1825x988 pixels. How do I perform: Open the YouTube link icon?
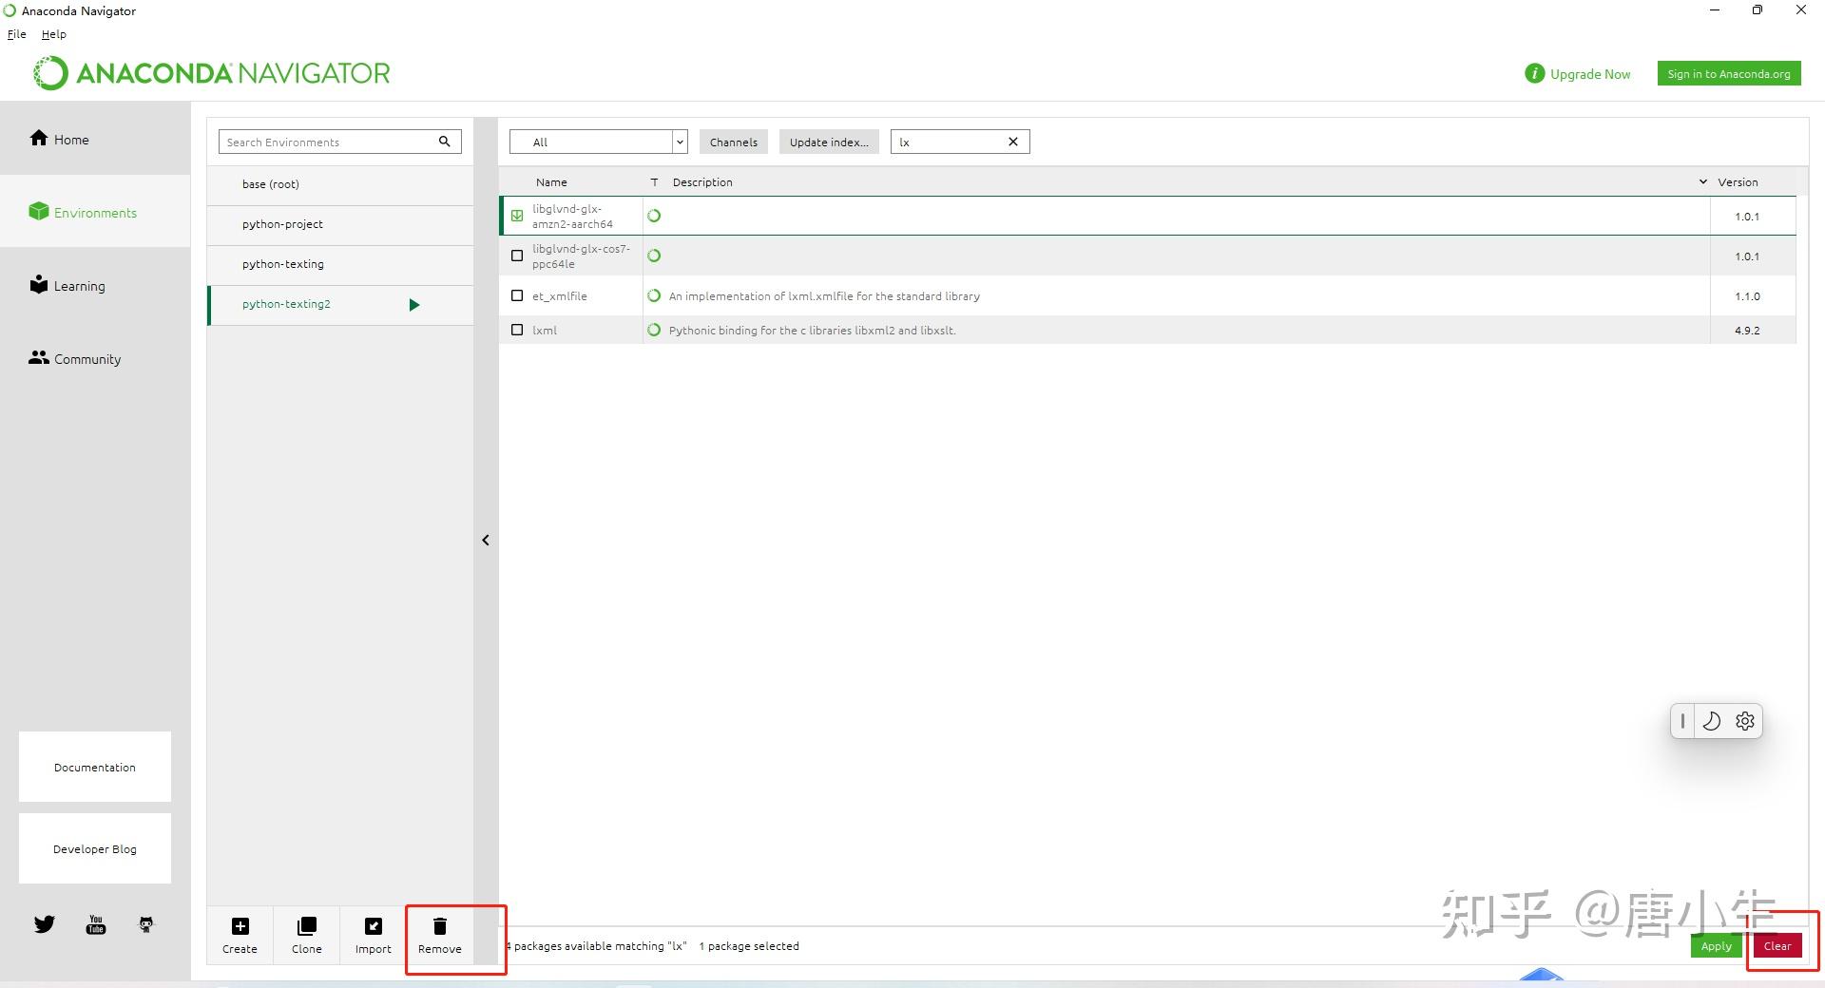click(x=96, y=923)
